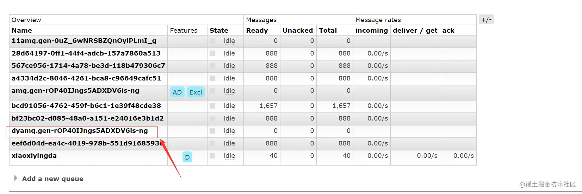Click state indicator square for xiaoxiyingda queue
582x194 pixels.
212,156
